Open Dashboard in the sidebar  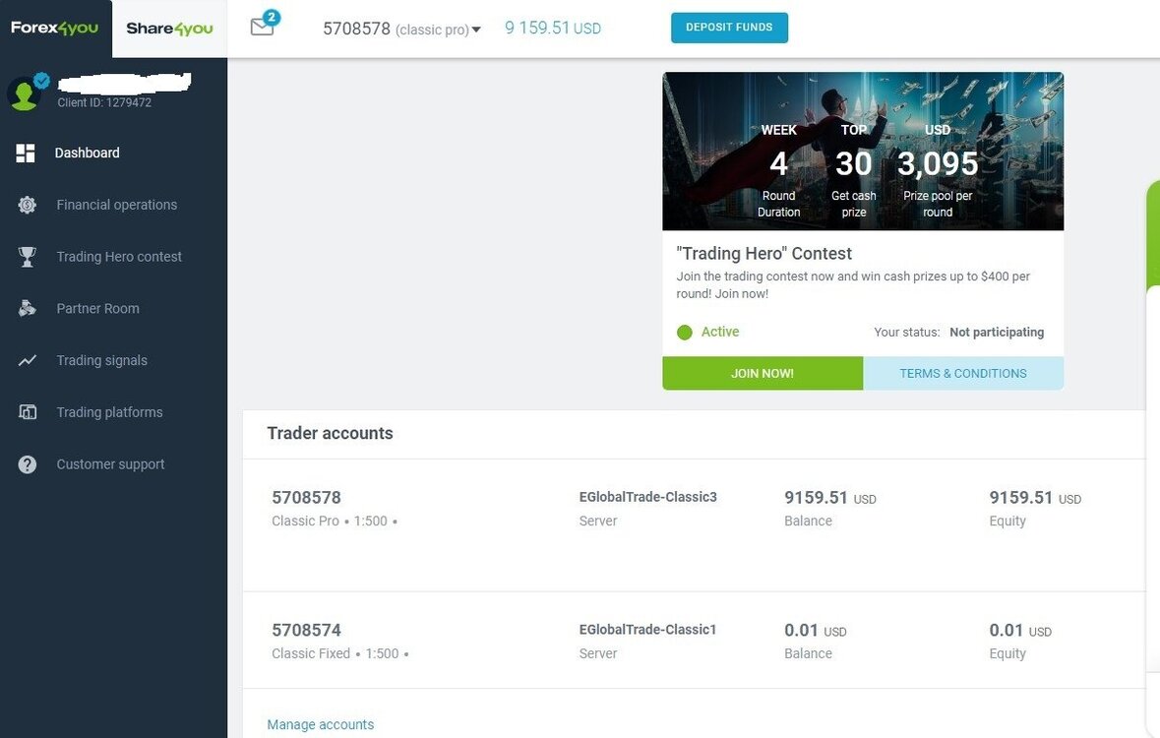[87, 154]
